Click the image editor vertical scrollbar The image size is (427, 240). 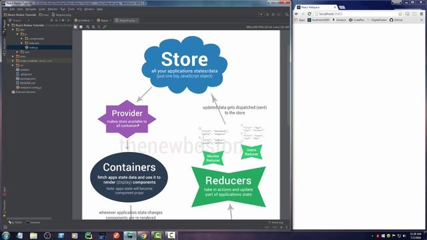coord(288,85)
